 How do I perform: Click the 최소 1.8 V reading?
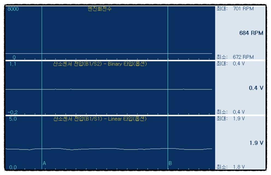(x=231, y=167)
